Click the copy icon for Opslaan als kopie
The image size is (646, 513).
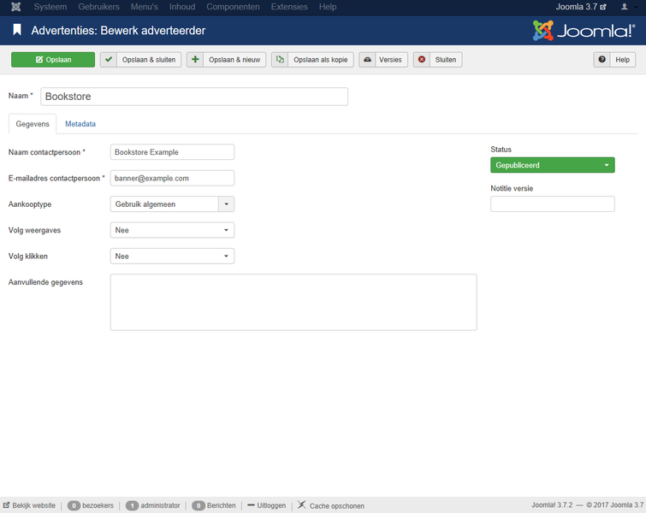coord(280,60)
